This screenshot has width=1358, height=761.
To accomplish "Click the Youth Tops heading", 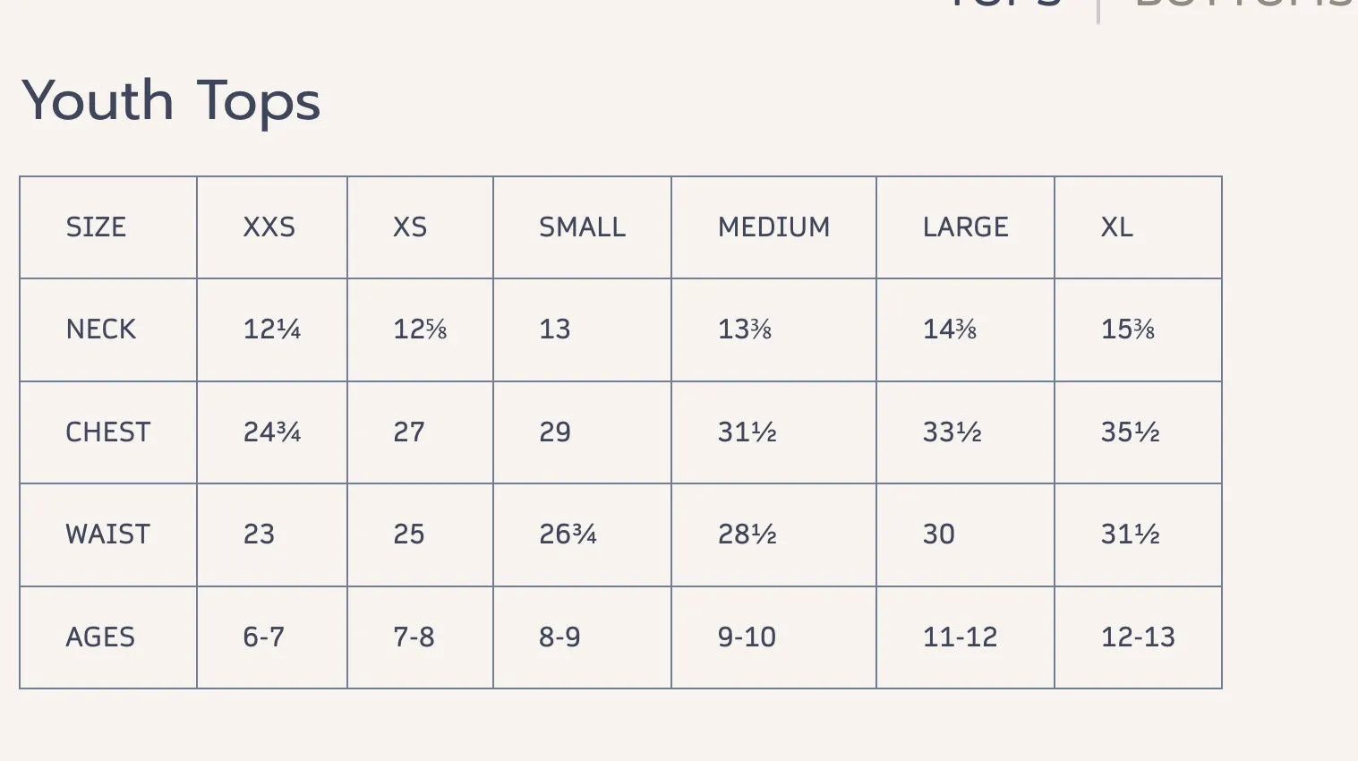I will (171, 100).
